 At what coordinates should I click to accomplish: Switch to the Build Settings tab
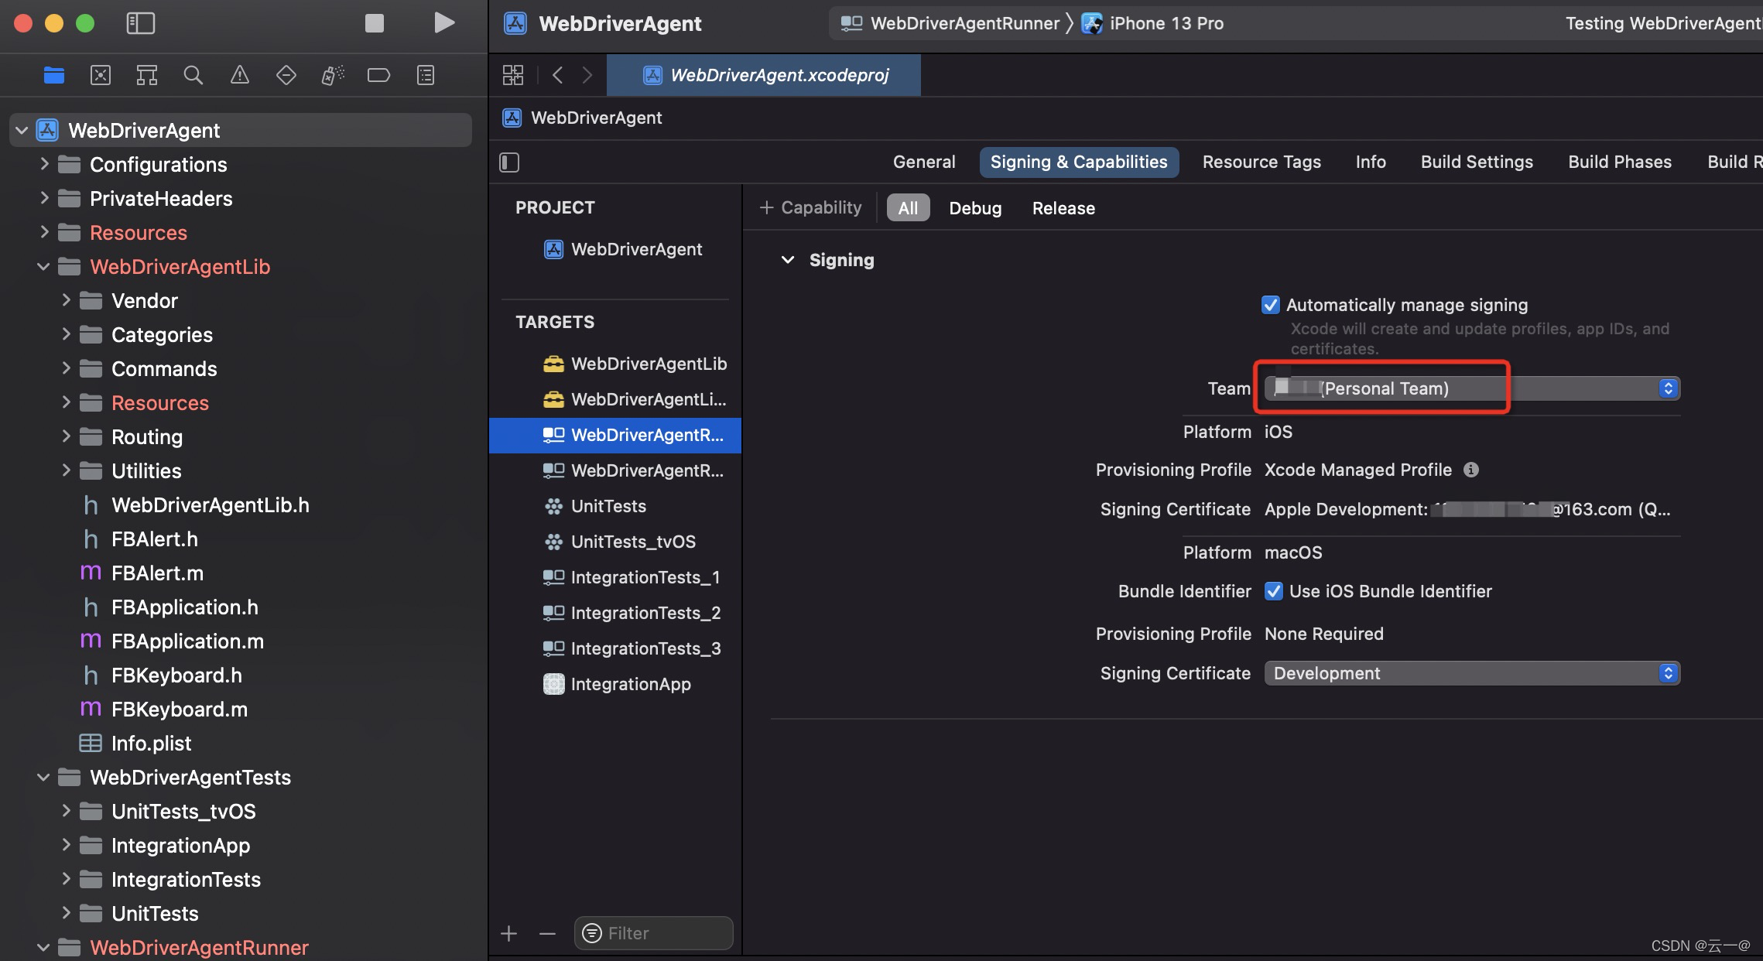(x=1476, y=162)
